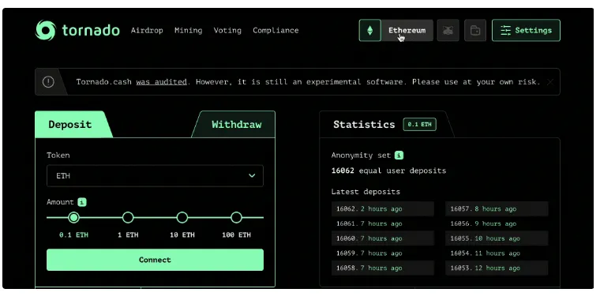Click the warning circle icon in the audit banner
600x300 pixels.
tap(48, 81)
